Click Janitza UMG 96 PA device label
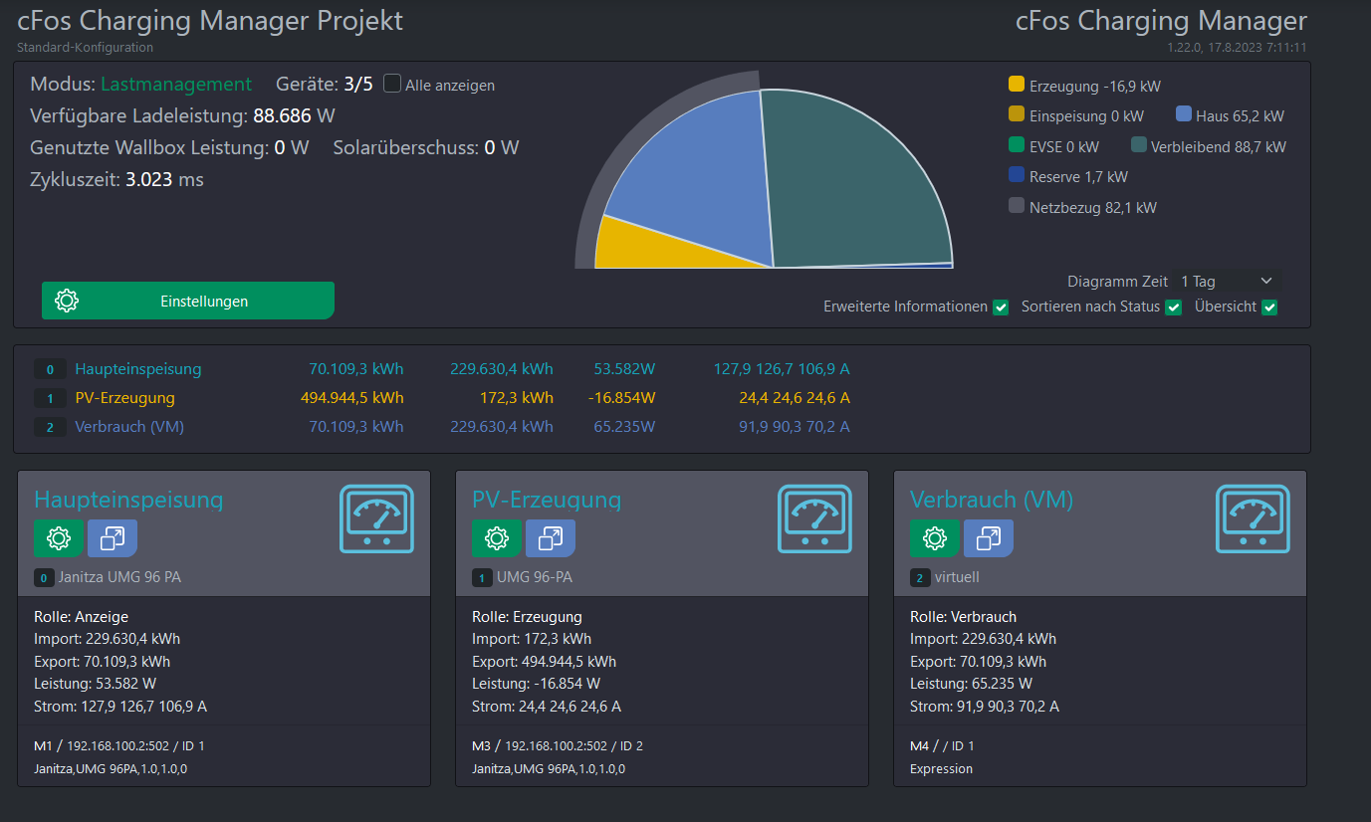Image resolution: width=1371 pixels, height=822 pixels. pyautogui.click(x=120, y=577)
